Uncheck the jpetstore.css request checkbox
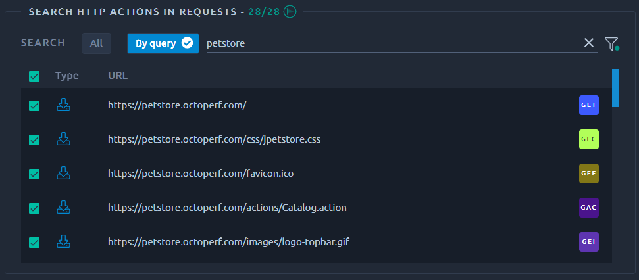 [34, 140]
